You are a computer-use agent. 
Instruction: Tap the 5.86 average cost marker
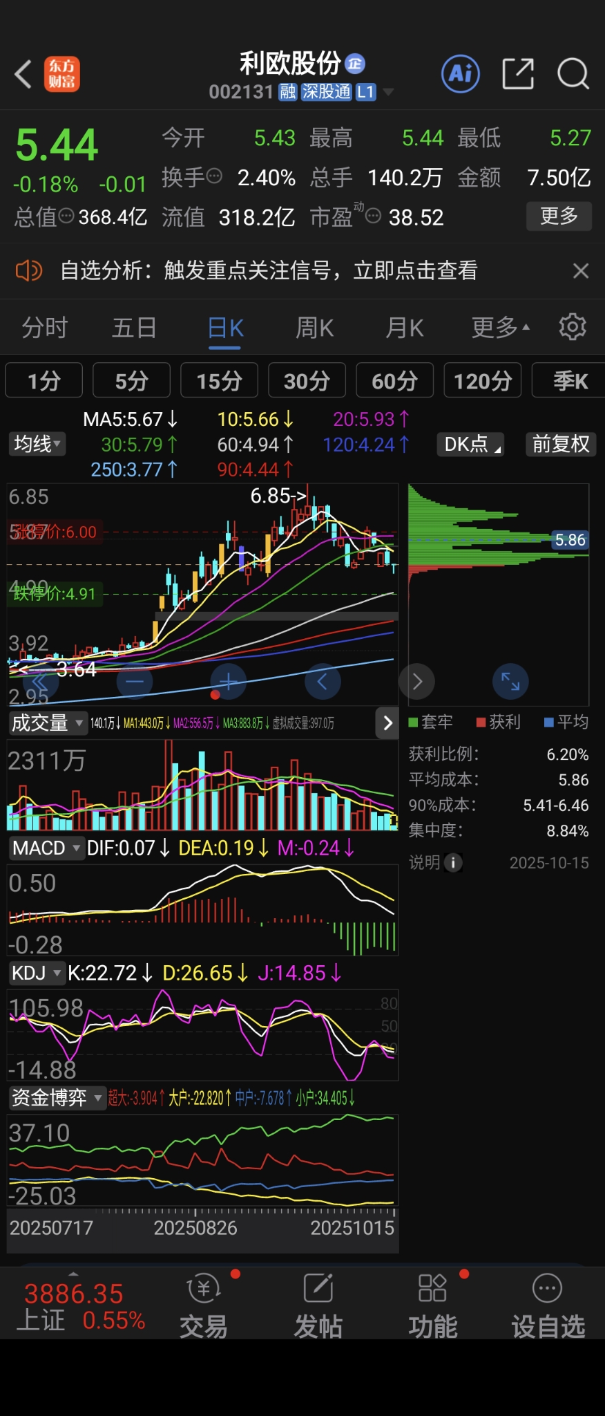point(570,540)
